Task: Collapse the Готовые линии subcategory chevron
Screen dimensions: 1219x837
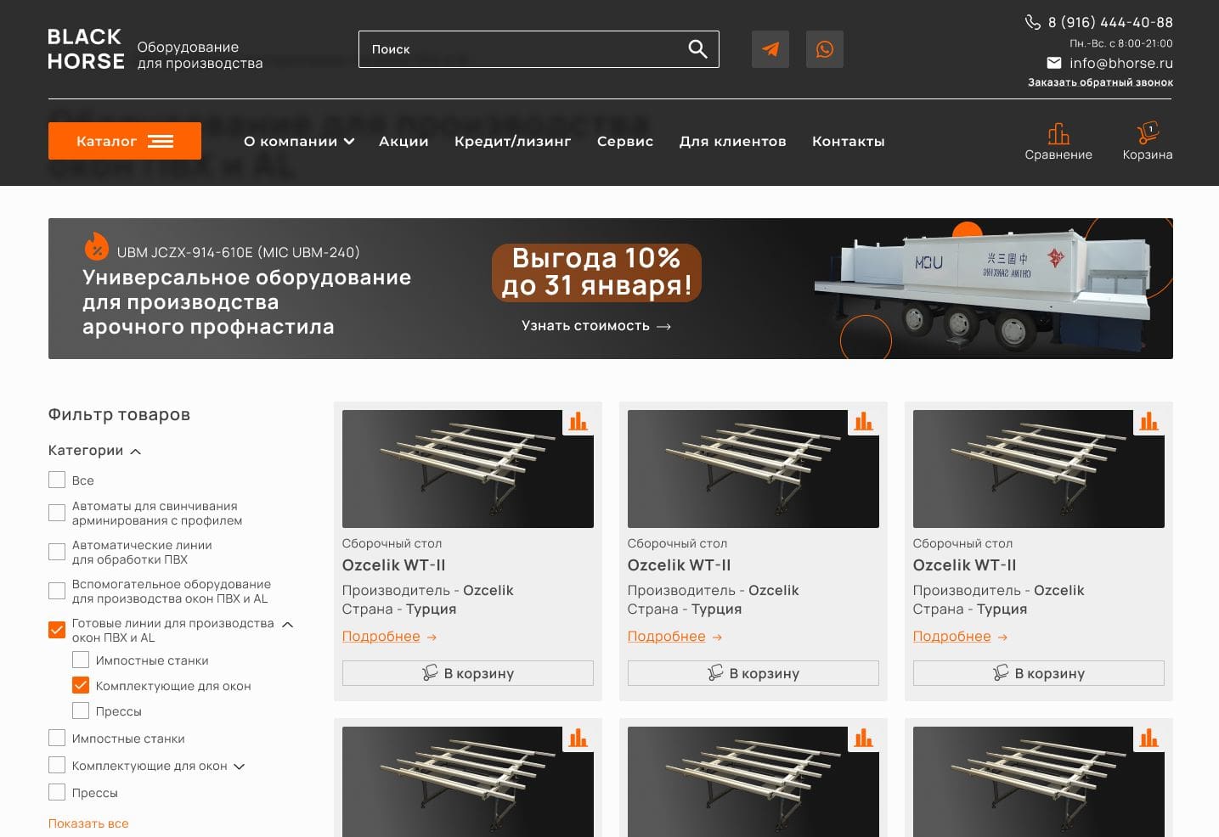Action: (288, 625)
